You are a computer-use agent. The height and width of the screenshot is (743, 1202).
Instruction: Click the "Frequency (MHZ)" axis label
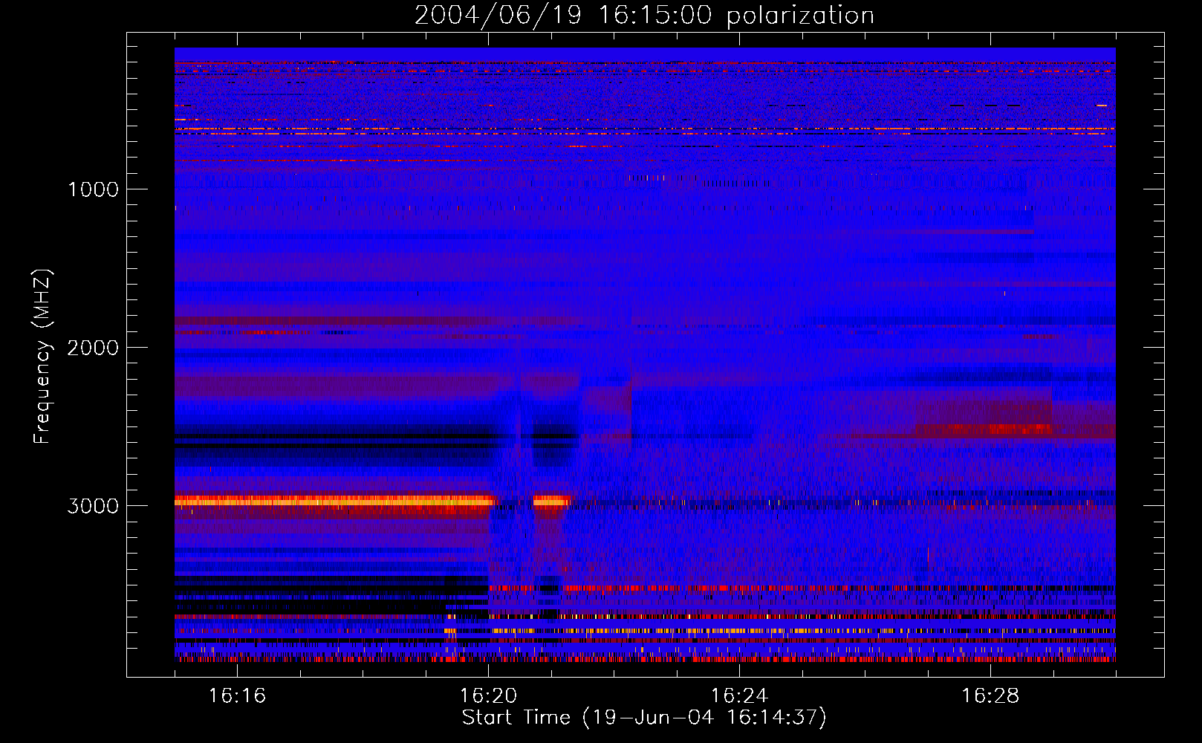click(42, 357)
